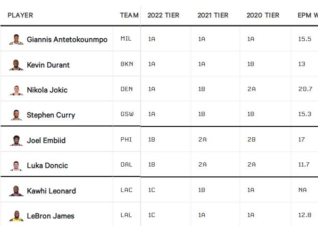Select Jokic's 20.7 EPM value

[x=305, y=89]
